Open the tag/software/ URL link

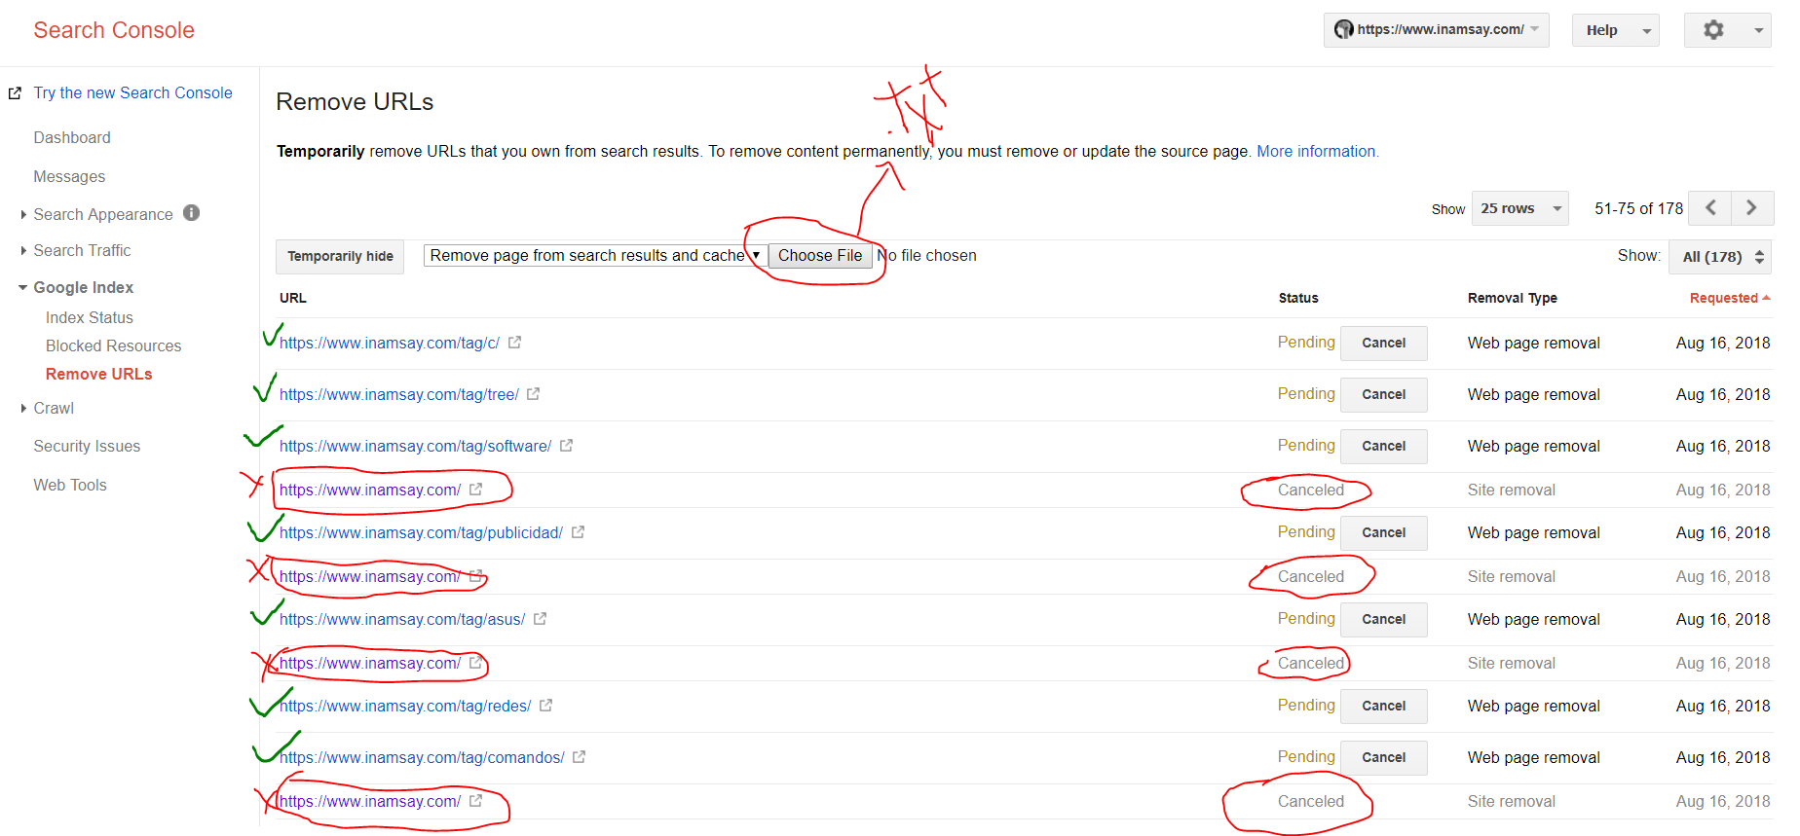(x=415, y=447)
